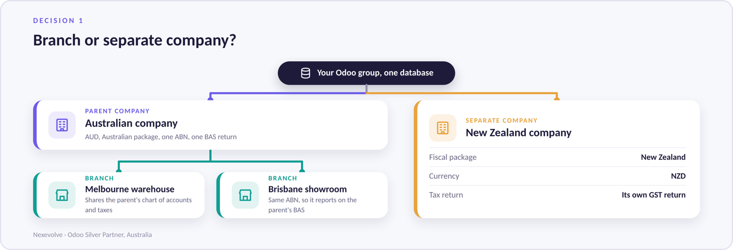The width and height of the screenshot is (733, 250).
Task: Click the BRANCH label above Brisbane showroom
Action: pos(283,178)
